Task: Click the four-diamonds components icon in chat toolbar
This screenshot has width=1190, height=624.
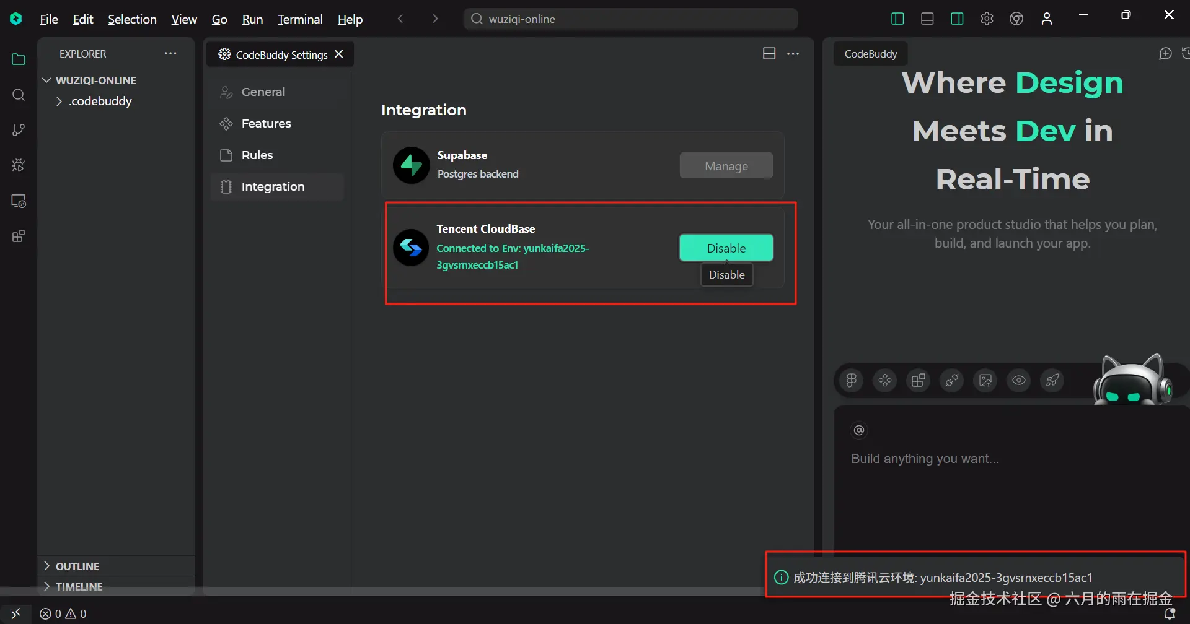Action: click(x=885, y=380)
